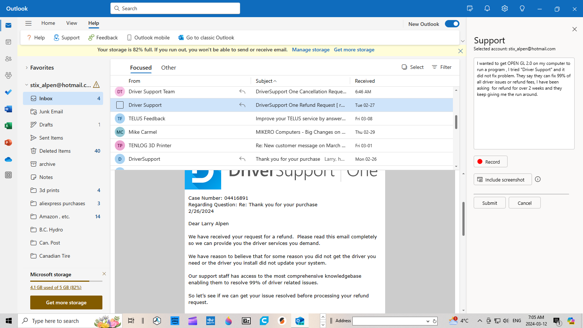Open To Do checkmark app
This screenshot has width=583, height=328.
tap(8, 92)
